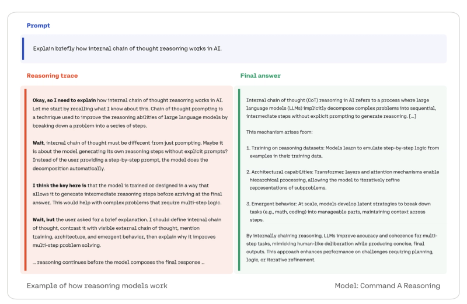Click the line 'decomposition automatically.'
The height and width of the screenshot is (304, 467).
point(68,169)
